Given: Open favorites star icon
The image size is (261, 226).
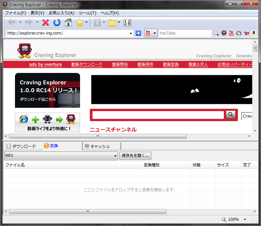Looking at the screenshot, I should (x=80, y=22).
